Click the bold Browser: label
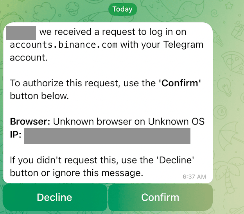 (x=30, y=121)
